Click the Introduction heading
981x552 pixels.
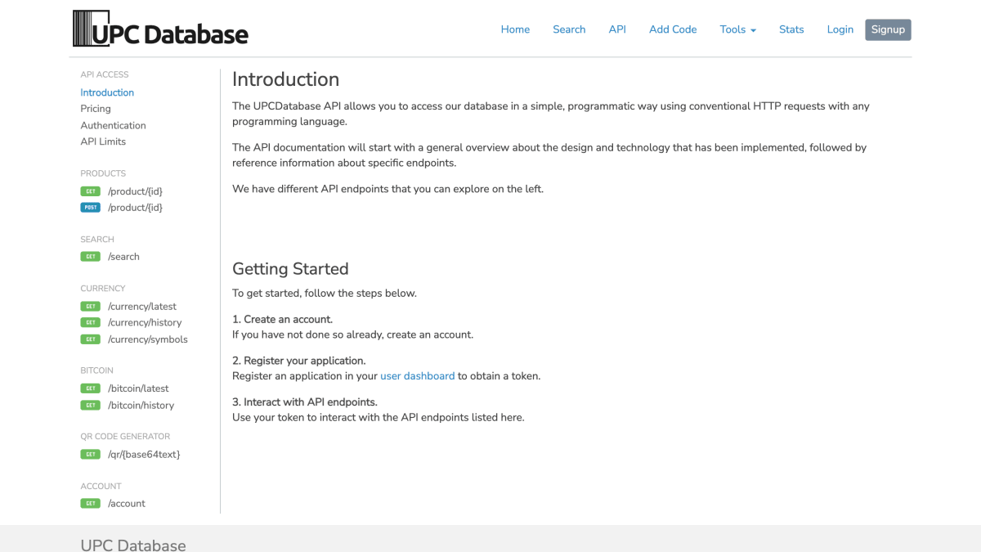285,79
